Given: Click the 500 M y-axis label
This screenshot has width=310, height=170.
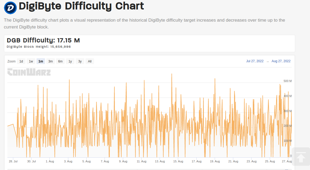Looking at the screenshot, I should pyautogui.click(x=288, y=81).
